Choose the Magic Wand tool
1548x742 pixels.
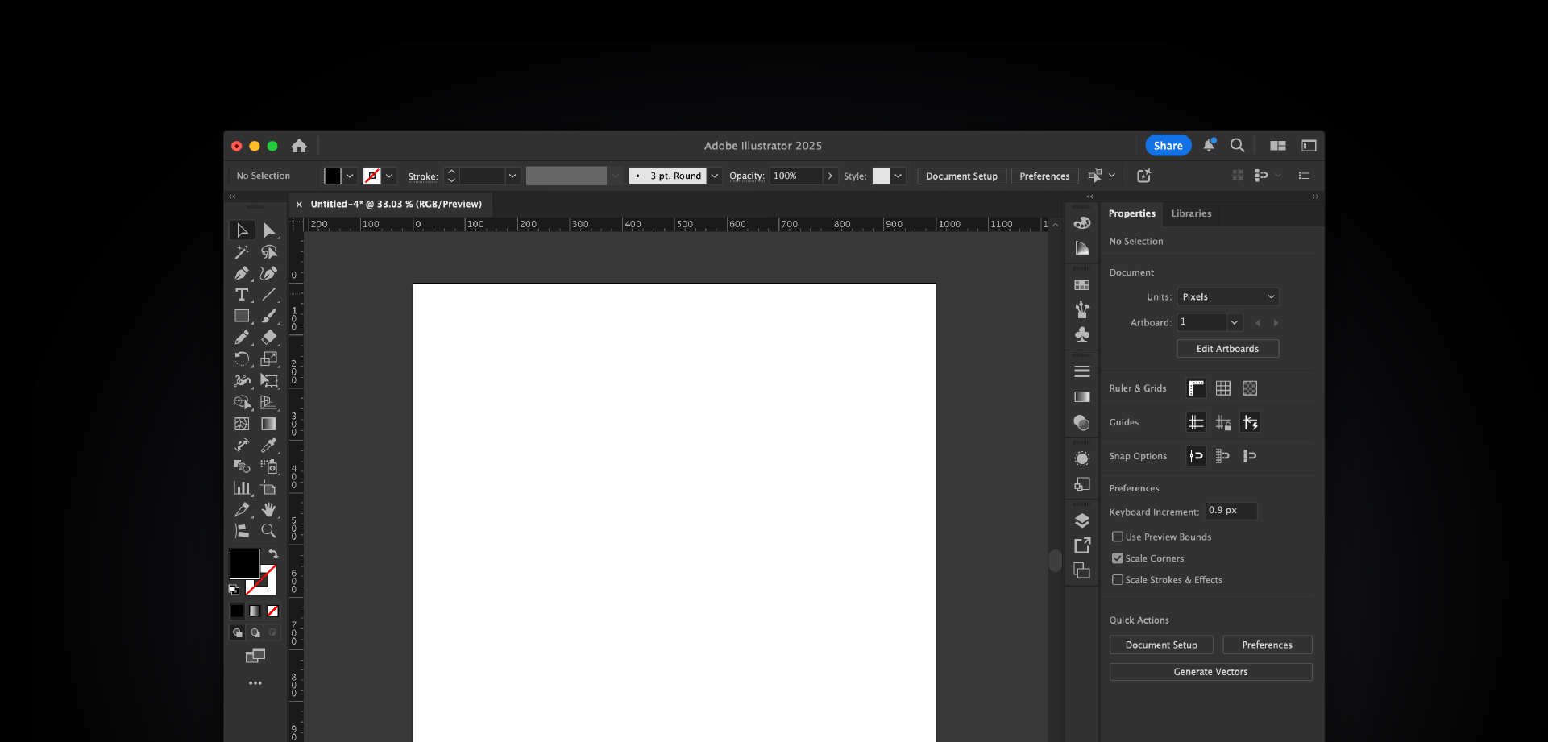click(x=242, y=252)
